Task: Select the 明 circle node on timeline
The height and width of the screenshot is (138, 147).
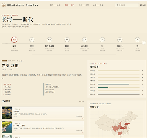Action: [137, 40]
